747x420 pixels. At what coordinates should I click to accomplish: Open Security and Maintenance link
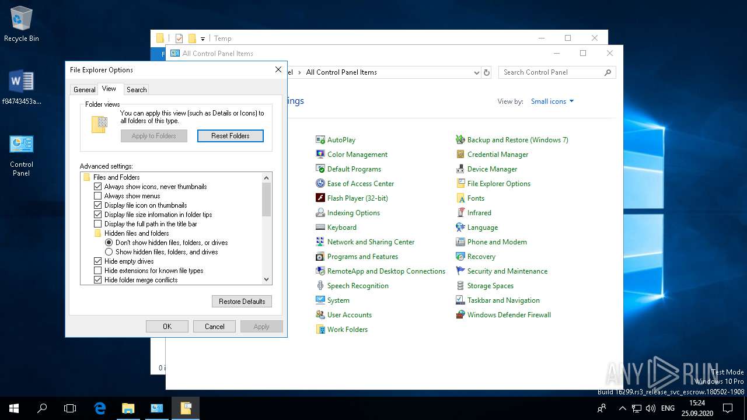point(507,271)
